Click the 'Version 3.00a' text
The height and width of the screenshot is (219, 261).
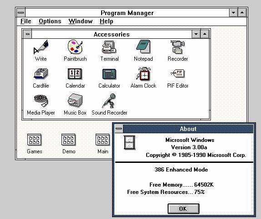[189, 147]
